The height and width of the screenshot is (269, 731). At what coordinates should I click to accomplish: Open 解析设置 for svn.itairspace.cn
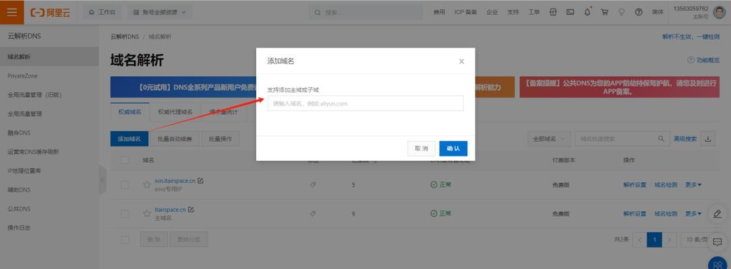click(635, 185)
